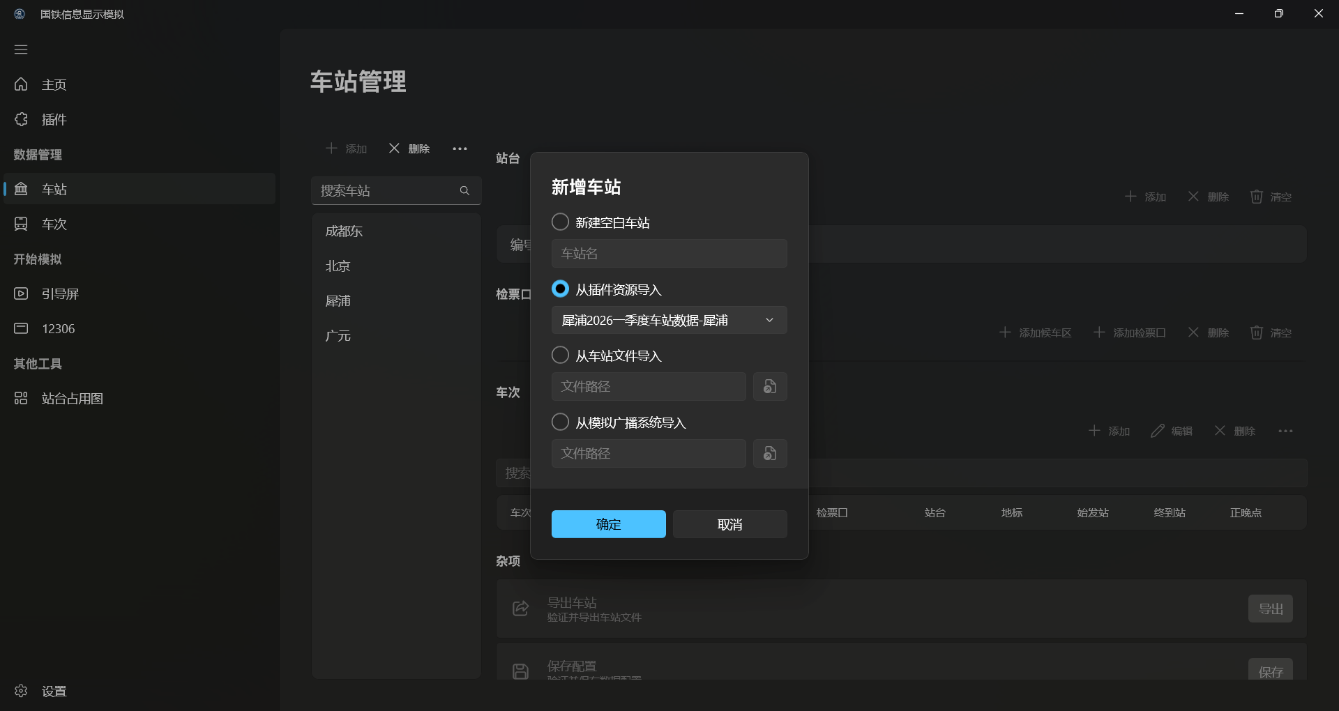This screenshot has height=711, width=1339.
Task: Open 设置 at the bottom of the sidebar
Action: point(54,691)
